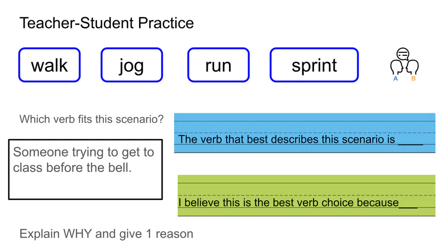Click the walk verb box
The image size is (445, 250).
pyautogui.click(x=49, y=65)
